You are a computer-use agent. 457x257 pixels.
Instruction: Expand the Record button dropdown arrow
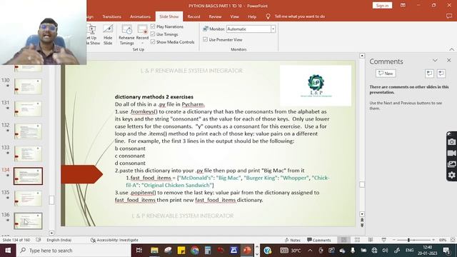click(x=143, y=43)
